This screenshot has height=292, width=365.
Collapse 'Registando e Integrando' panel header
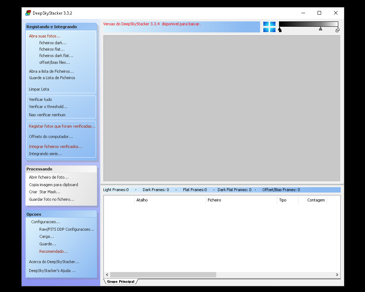click(61, 27)
